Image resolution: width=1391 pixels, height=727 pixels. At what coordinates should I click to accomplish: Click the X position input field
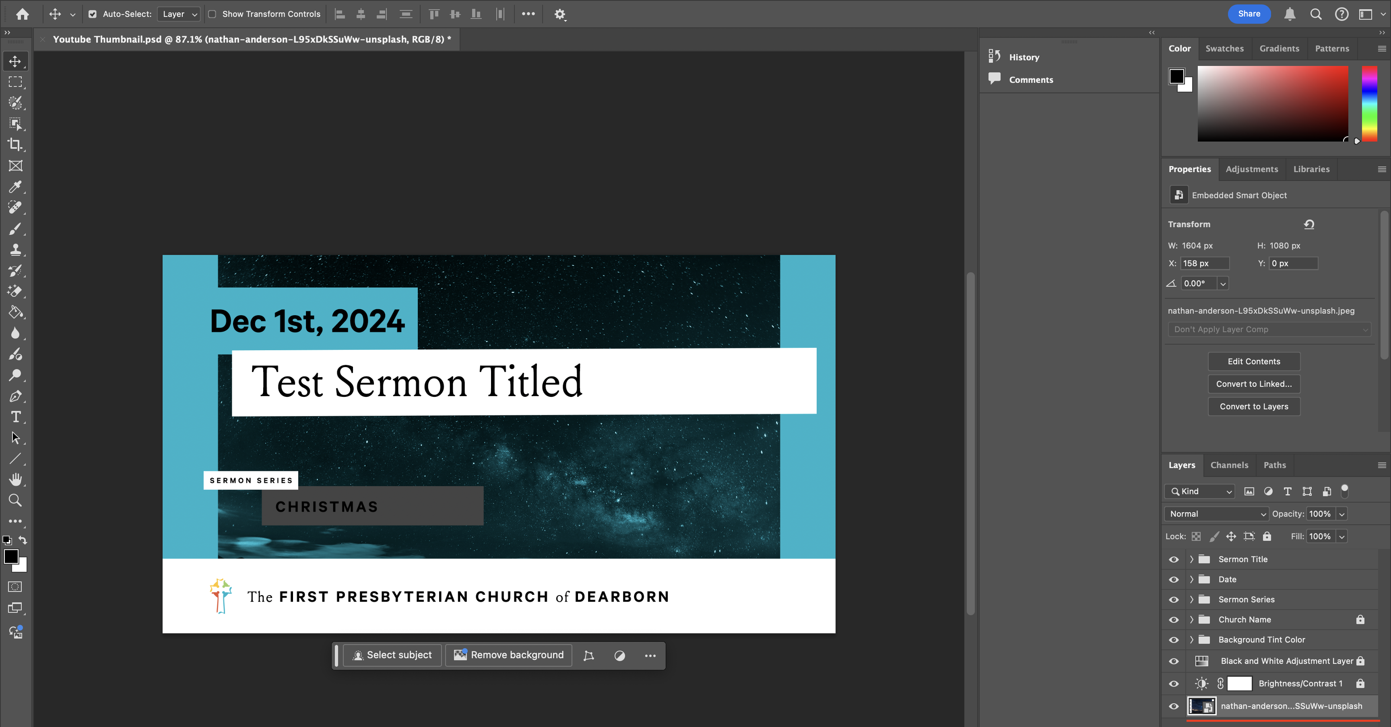(x=1205, y=263)
